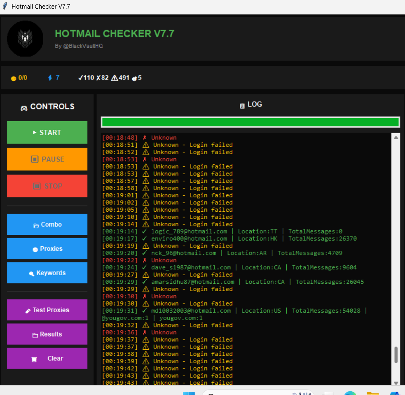Clear the log with the Clear button
This screenshot has height=395, width=405.
pyautogui.click(x=47, y=358)
